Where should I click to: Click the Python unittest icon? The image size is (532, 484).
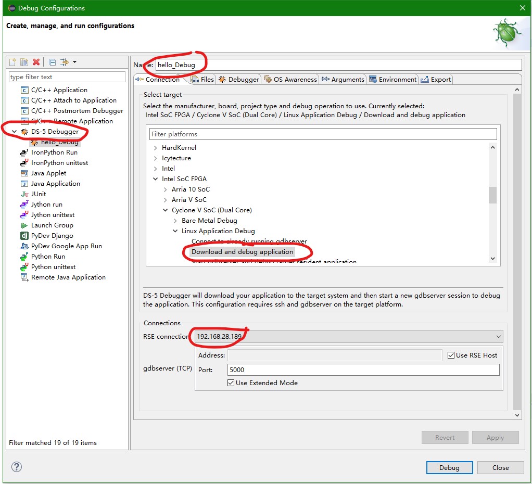[24, 268]
